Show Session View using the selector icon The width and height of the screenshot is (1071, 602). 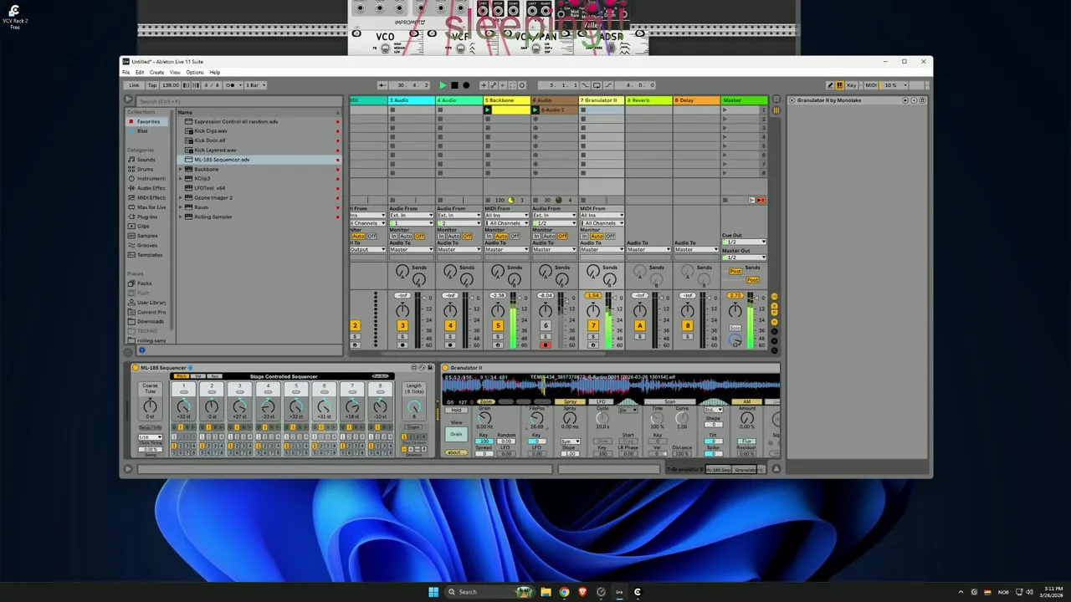coord(776,110)
